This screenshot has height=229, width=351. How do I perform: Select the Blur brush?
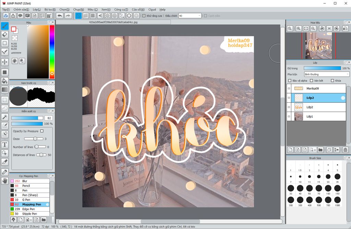(30, 181)
